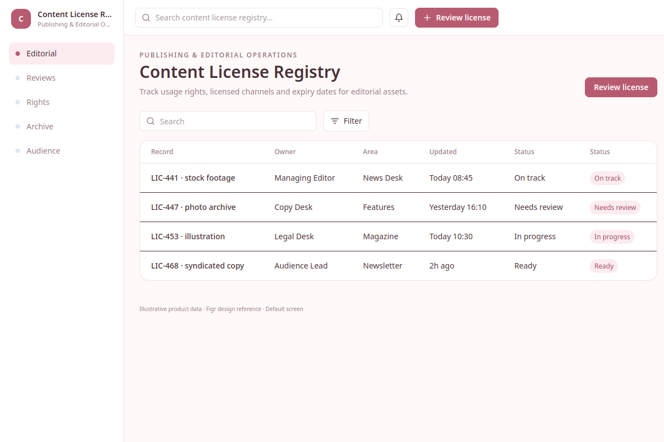Image resolution: width=664 pixels, height=442 pixels.
Task: Click the Today 10:30 updated cell
Action: [451, 236]
